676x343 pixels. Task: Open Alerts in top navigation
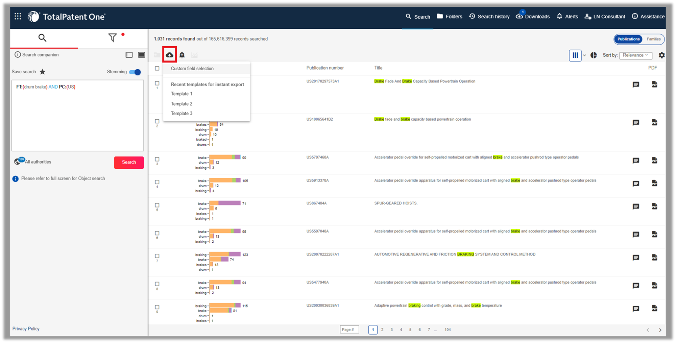point(567,17)
